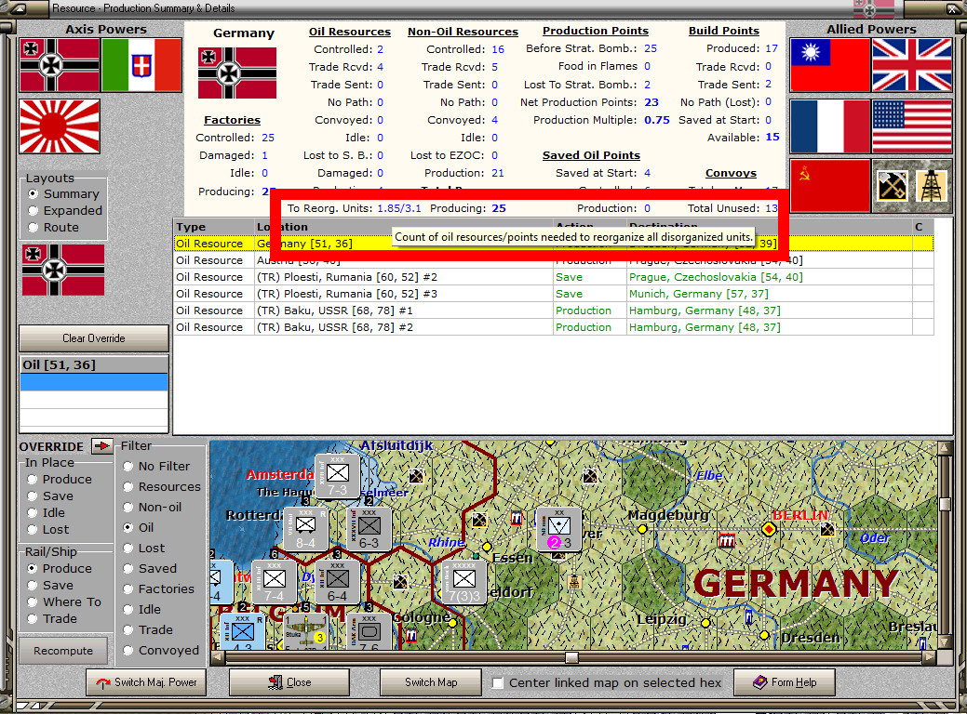Select the 8-4 unit counter on map

[x=305, y=529]
